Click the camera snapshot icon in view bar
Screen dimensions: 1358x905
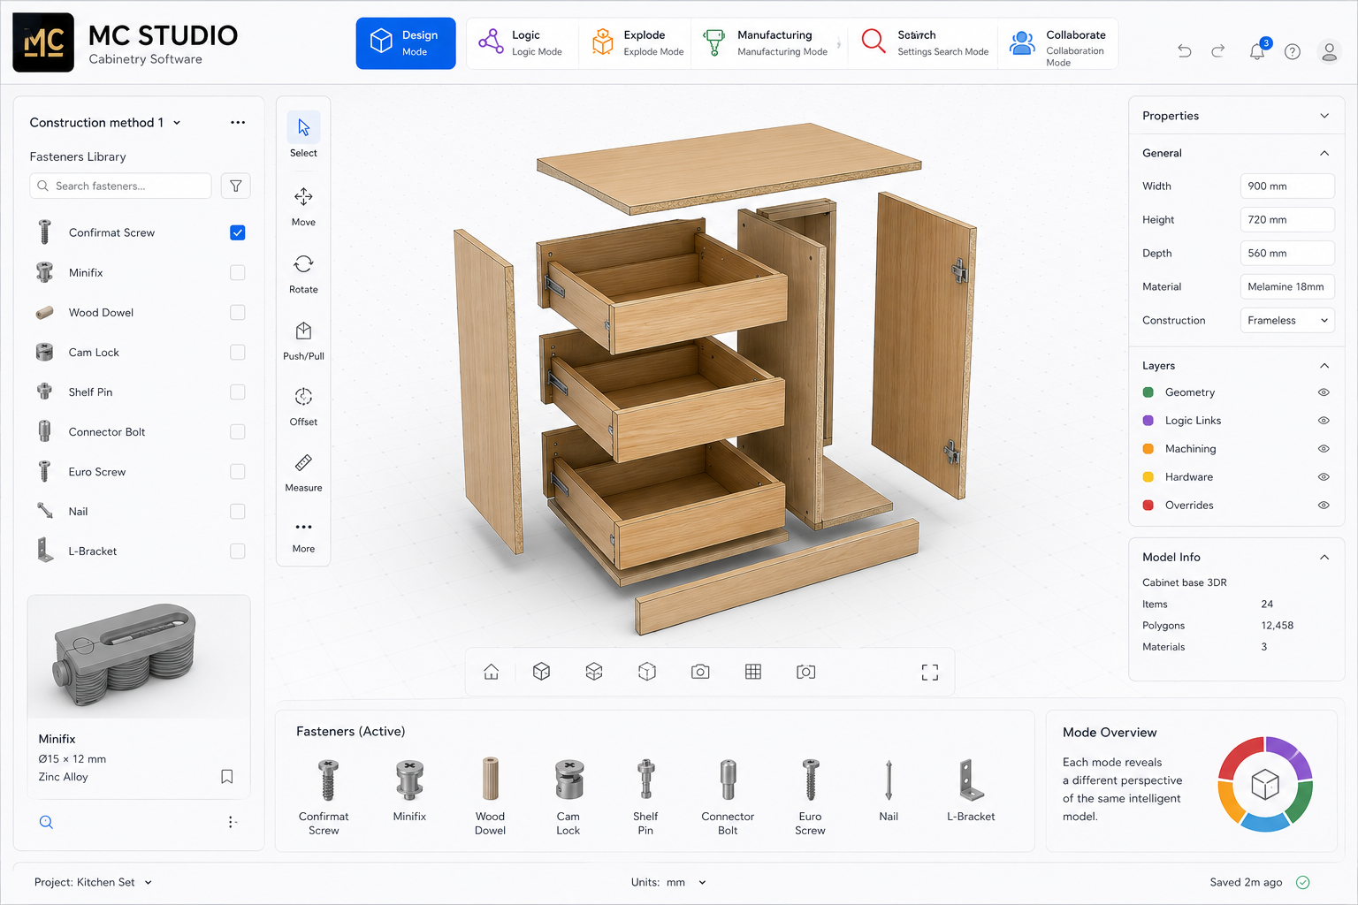[700, 672]
